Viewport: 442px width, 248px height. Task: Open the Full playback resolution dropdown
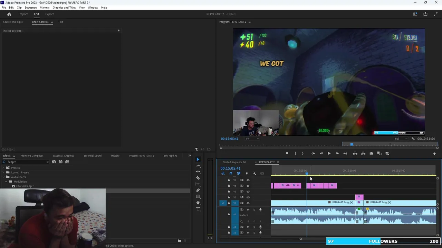(x=401, y=139)
